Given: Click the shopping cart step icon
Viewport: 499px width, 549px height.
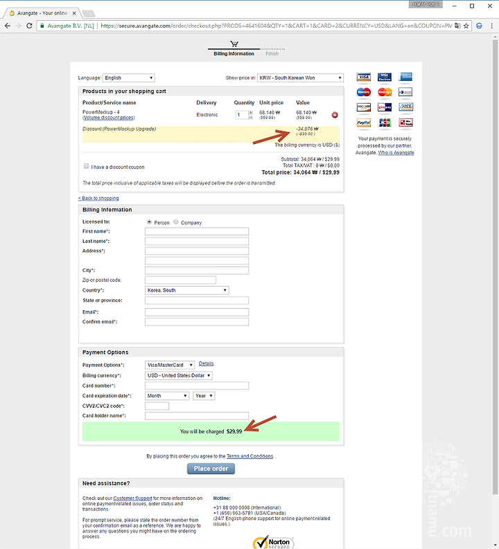Looking at the screenshot, I should coord(234,44).
